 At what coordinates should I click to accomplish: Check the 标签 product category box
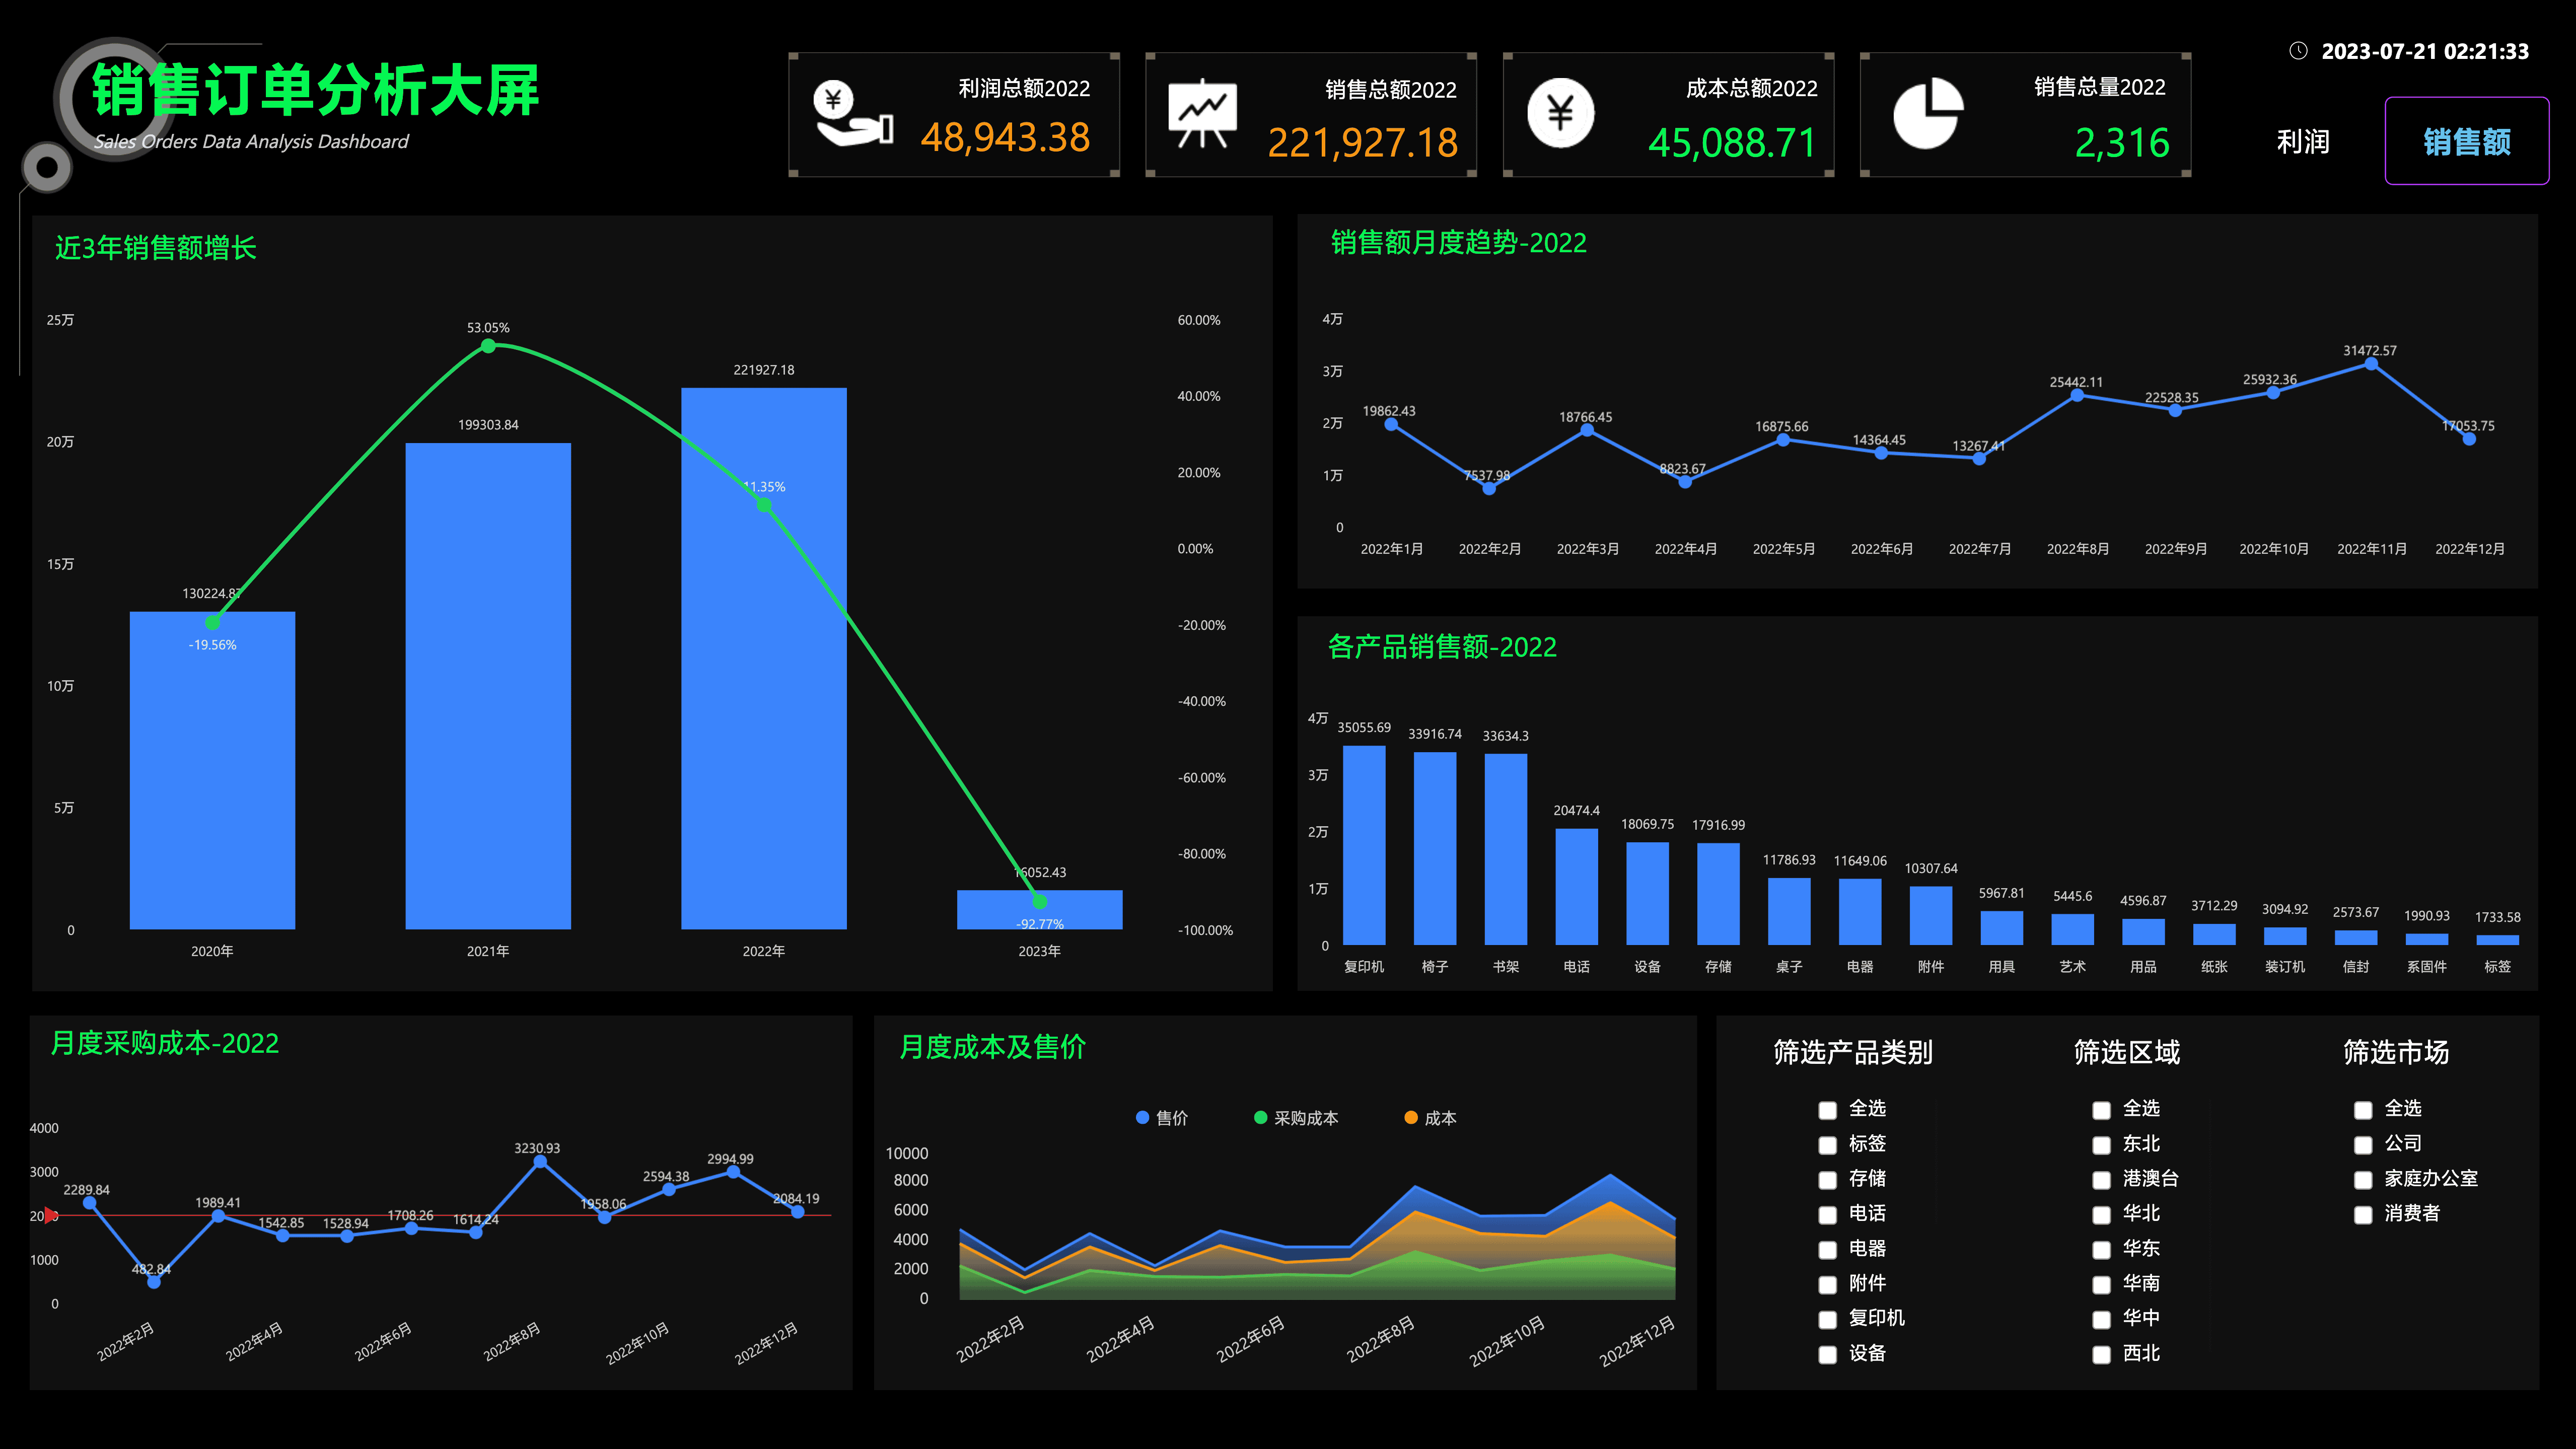(x=1827, y=1145)
